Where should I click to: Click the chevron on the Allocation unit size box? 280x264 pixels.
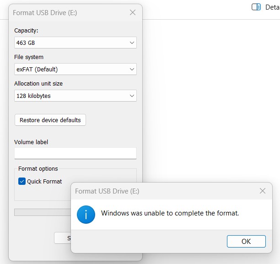pyautogui.click(x=132, y=96)
